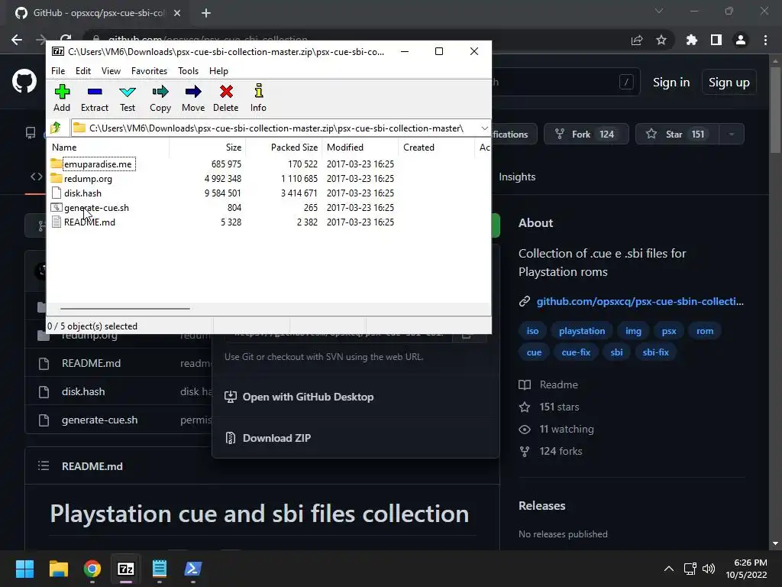Toggle the Chrome side panel icon
Image resolution: width=782 pixels, height=587 pixels.
click(x=716, y=40)
